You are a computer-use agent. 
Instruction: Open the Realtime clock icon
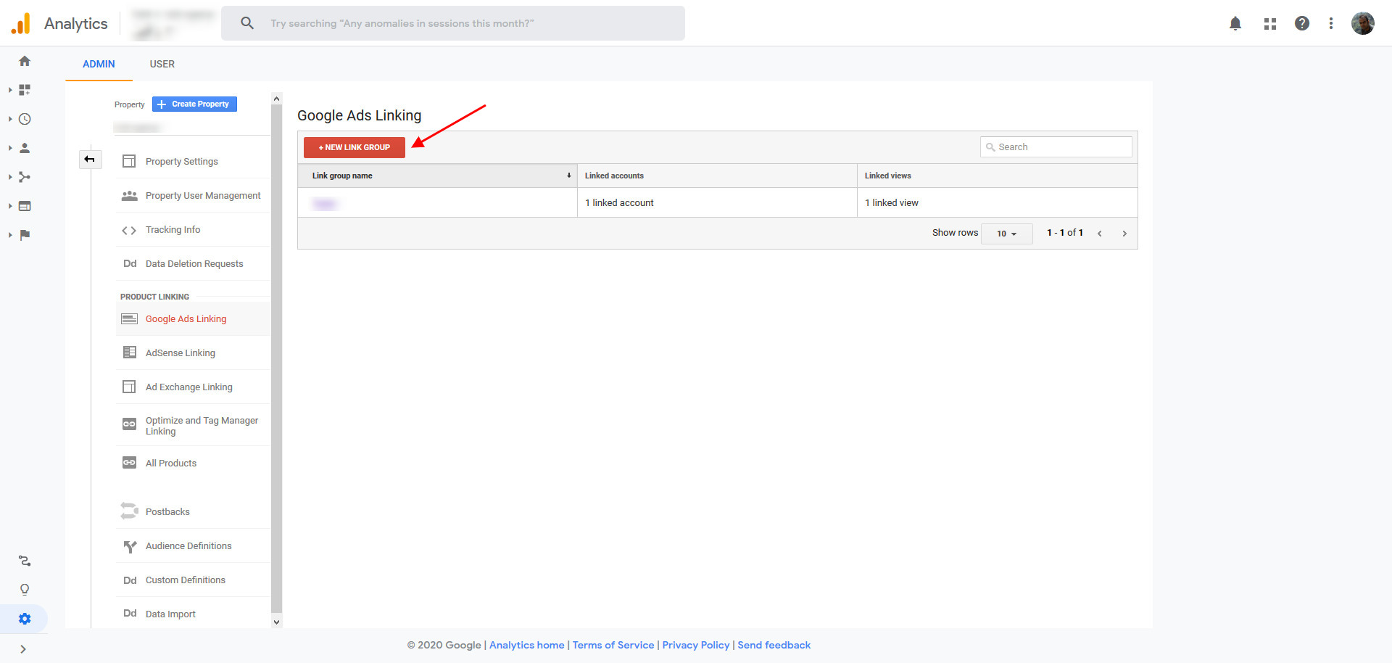[x=25, y=119]
